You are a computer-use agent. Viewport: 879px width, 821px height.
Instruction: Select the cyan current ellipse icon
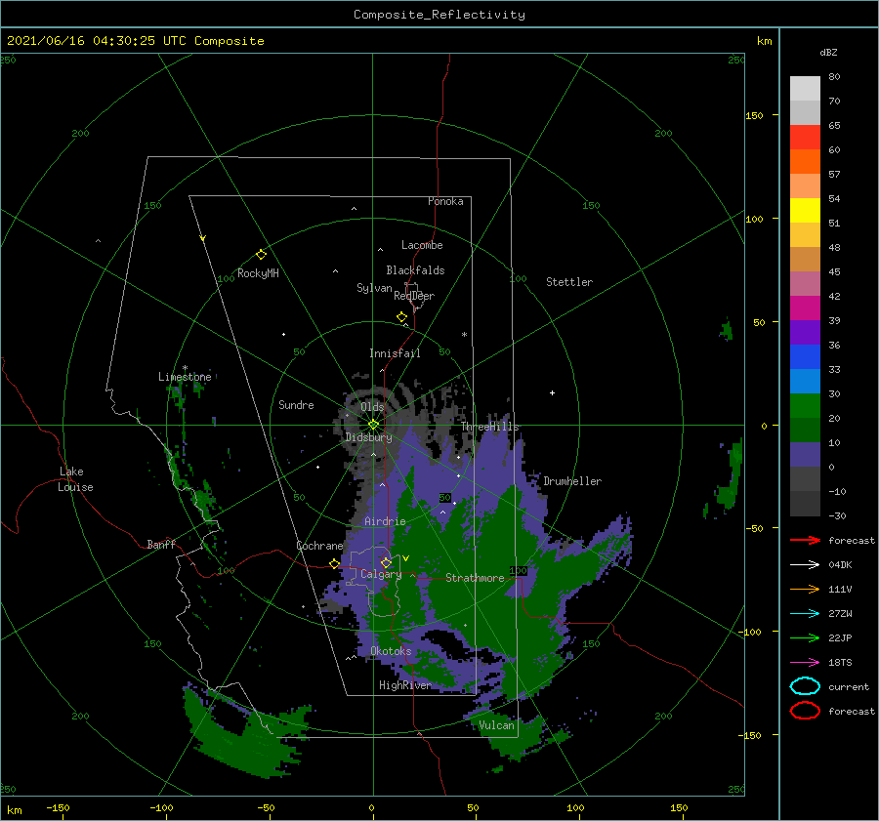[x=805, y=686]
